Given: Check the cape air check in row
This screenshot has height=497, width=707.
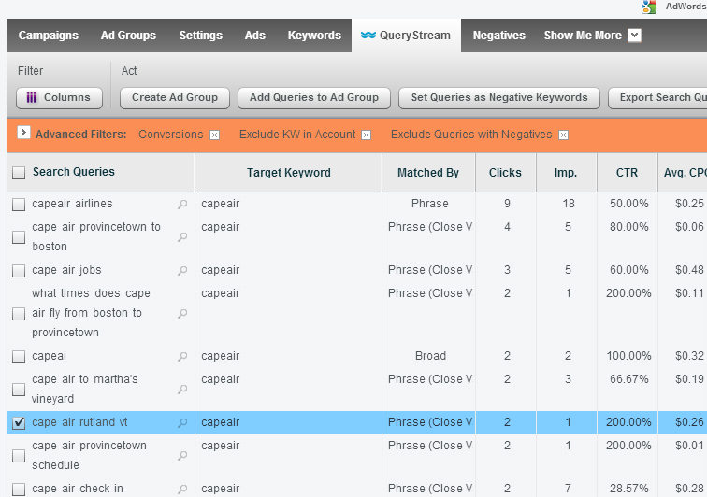Looking at the screenshot, I should click(x=19, y=490).
